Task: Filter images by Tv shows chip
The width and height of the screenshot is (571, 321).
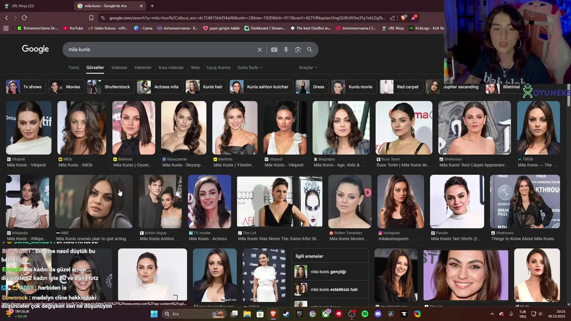Action: [x=25, y=87]
